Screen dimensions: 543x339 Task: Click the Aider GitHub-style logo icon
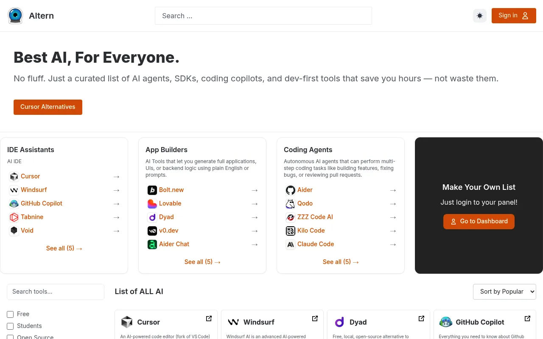[291, 190]
